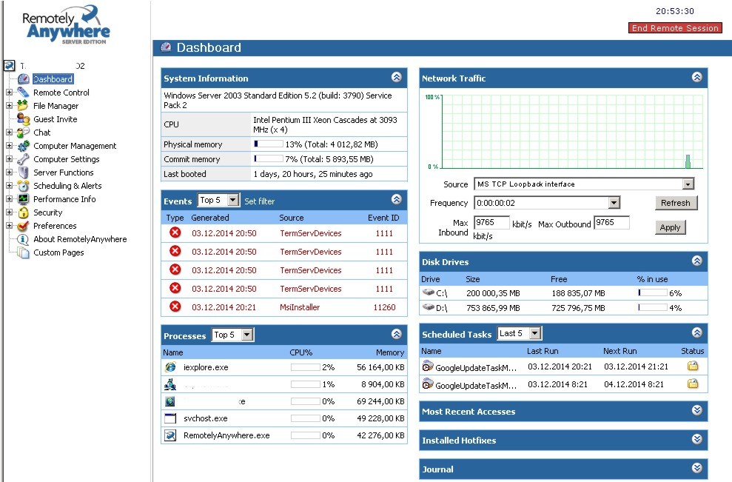This screenshot has height=482, width=732.
Task: Expand the File Manager tree node
Action: tap(9, 106)
